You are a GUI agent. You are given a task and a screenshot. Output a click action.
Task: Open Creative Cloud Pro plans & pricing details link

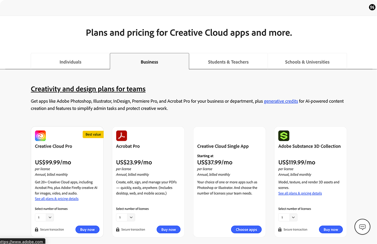[x=57, y=199]
